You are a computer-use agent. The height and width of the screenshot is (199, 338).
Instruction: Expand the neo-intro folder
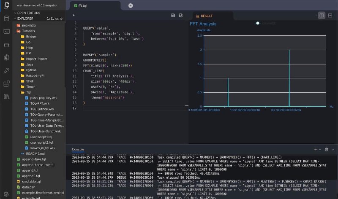(29, 25)
